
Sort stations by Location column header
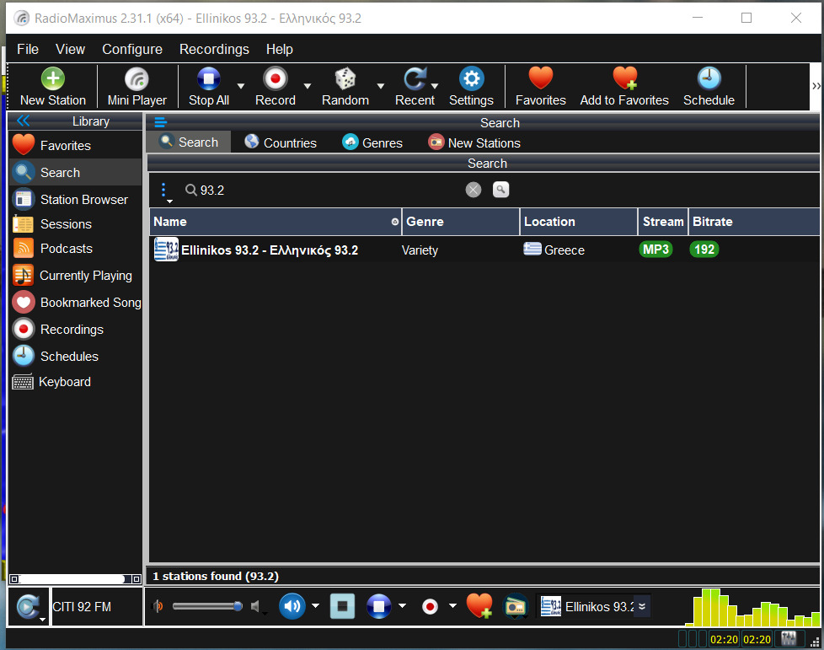(579, 222)
